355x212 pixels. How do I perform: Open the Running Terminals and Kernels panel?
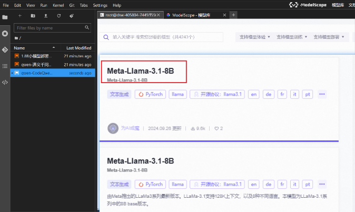click(5, 34)
